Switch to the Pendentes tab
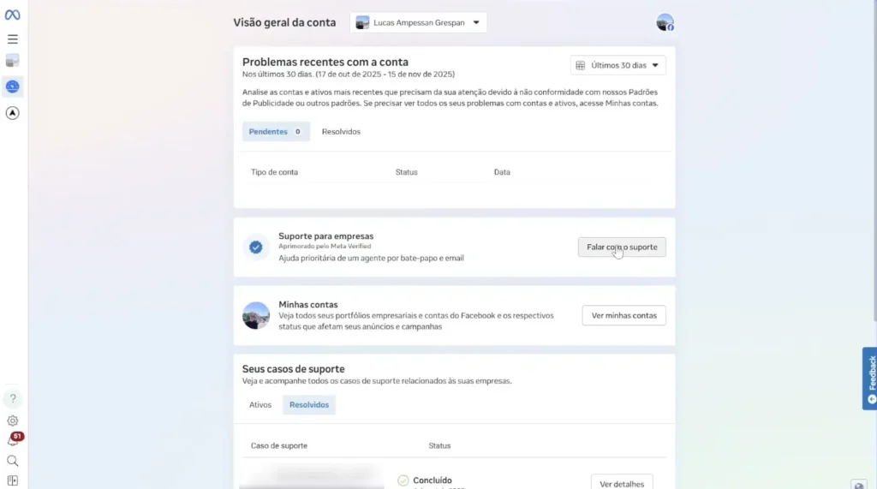This screenshot has width=877, height=489. coord(276,132)
